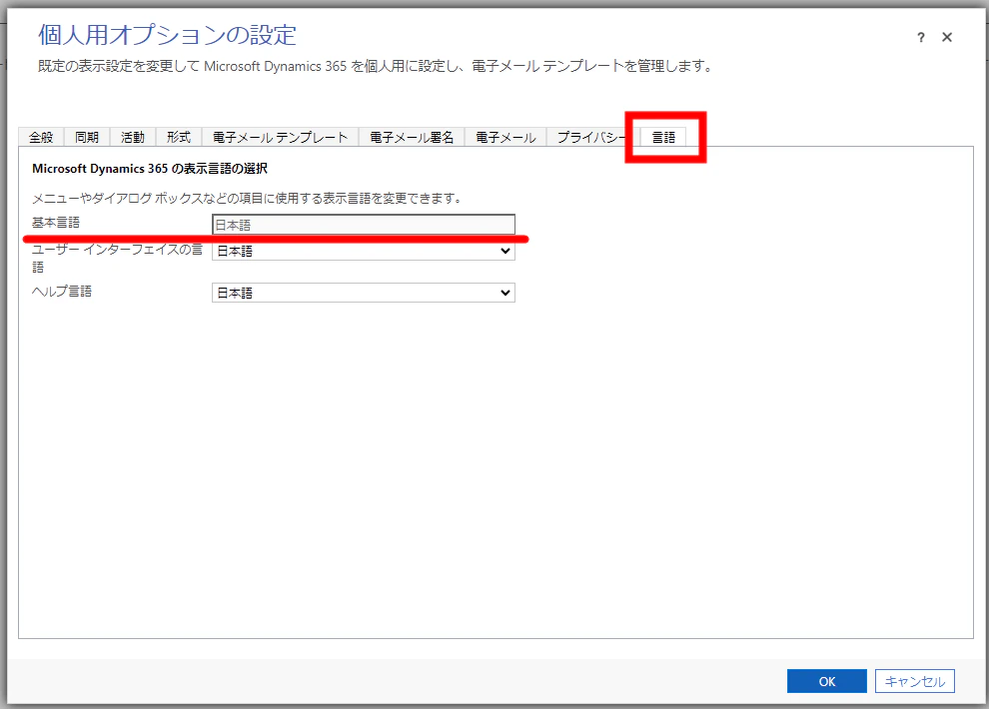Confirm settings with the OK button

click(x=827, y=681)
